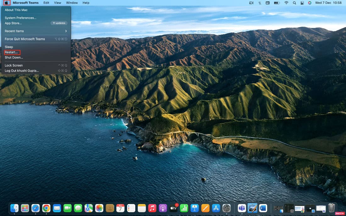Click App Store showing 11 updates badge

click(13, 23)
